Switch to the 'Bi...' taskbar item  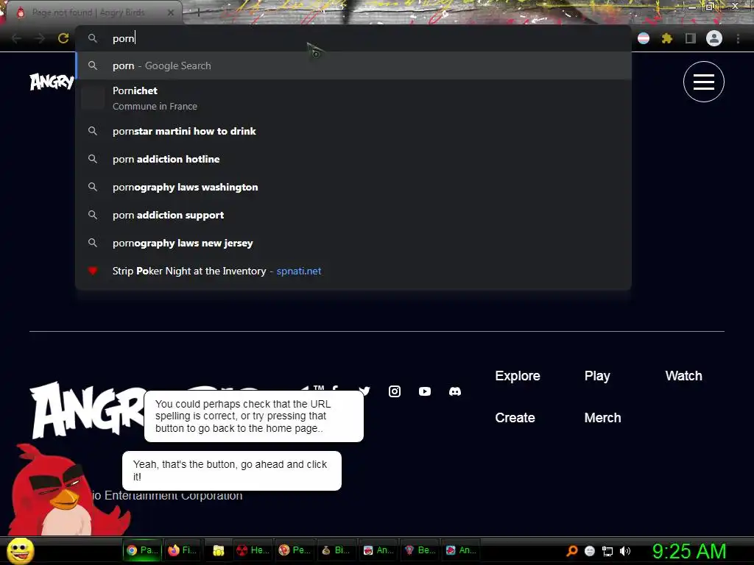(x=336, y=550)
